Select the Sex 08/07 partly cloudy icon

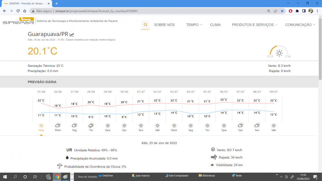pyautogui.click(x=257, y=125)
